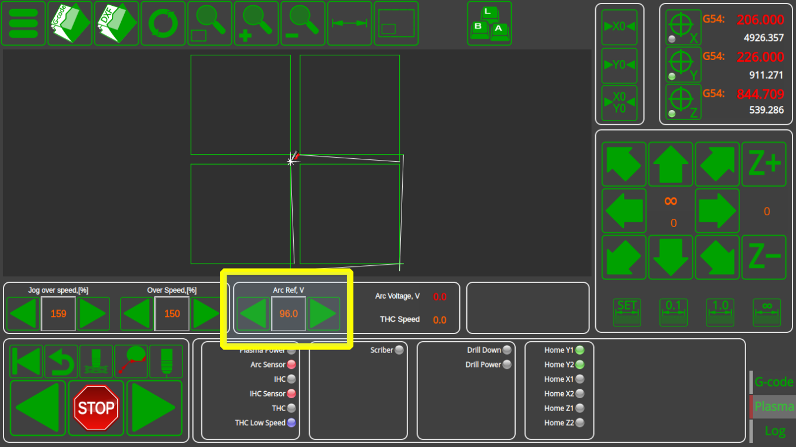
Task: Increase Arc Ref voltage with right arrow
Action: tap(324, 314)
